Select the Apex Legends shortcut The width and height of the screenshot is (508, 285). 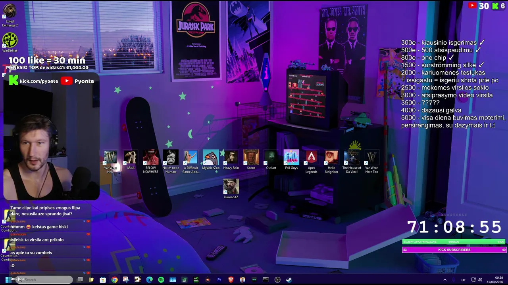(x=311, y=161)
